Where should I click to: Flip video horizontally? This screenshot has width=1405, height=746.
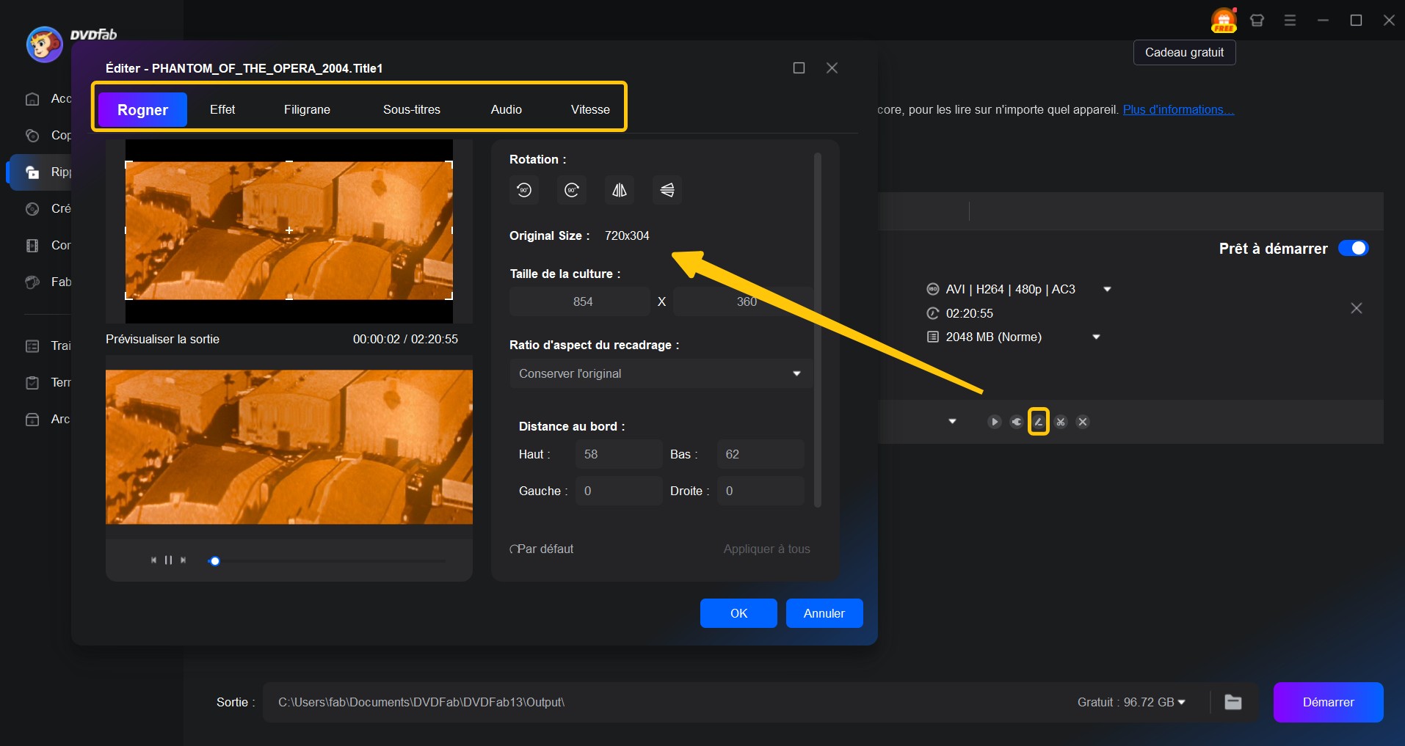click(x=620, y=190)
